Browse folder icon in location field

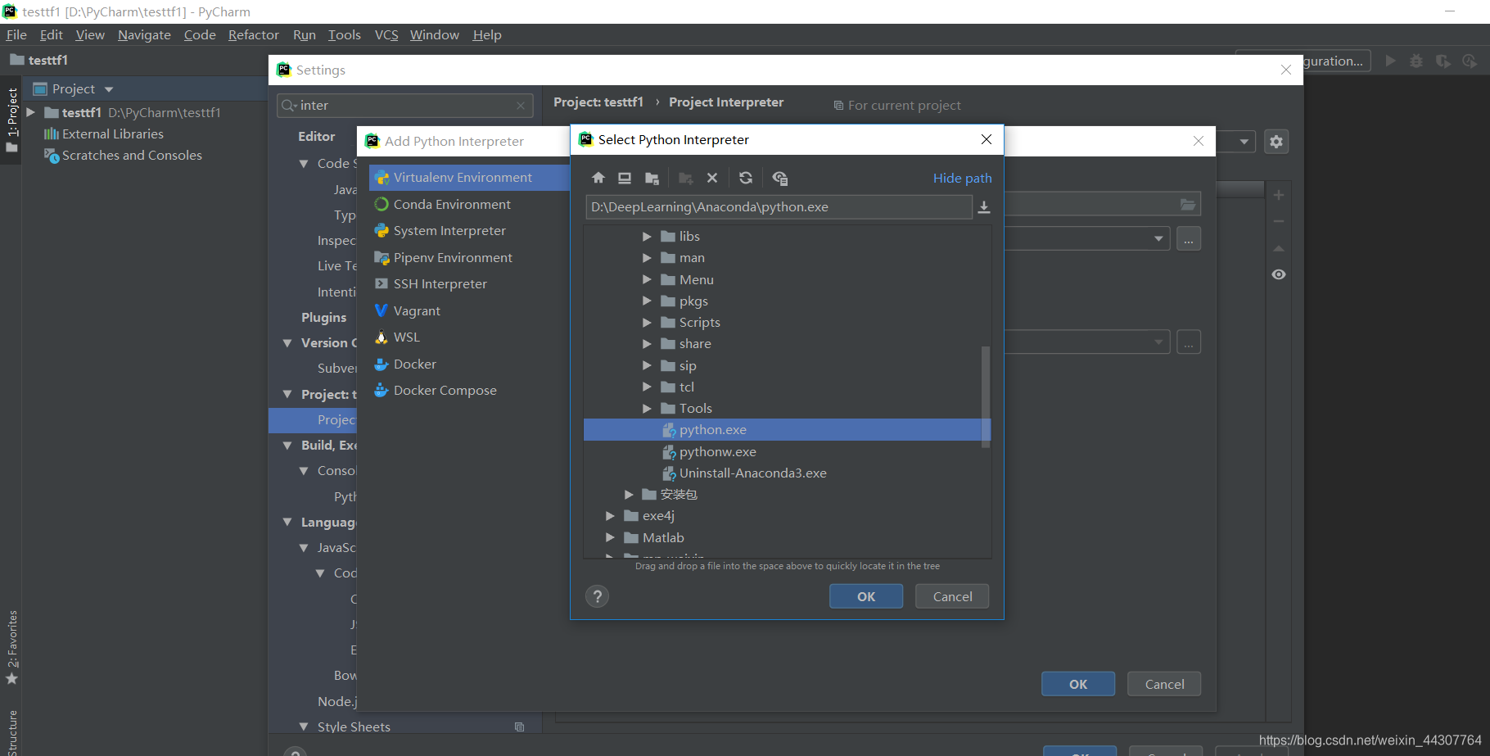1188,204
